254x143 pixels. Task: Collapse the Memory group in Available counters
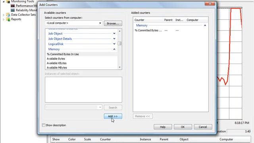[114, 49]
